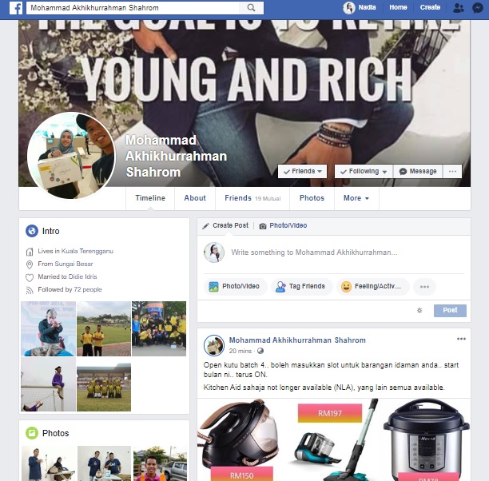Open the Following dropdown arrow

point(384,172)
